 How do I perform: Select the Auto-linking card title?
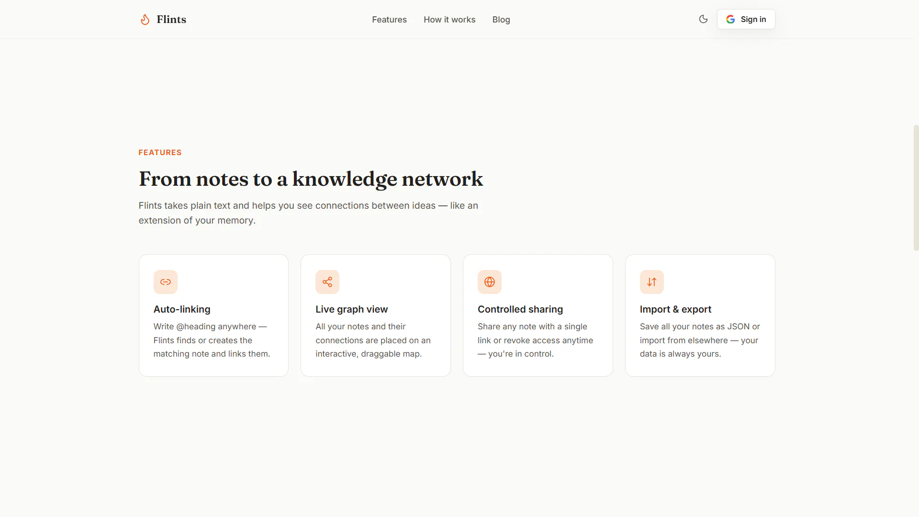pyautogui.click(x=182, y=309)
